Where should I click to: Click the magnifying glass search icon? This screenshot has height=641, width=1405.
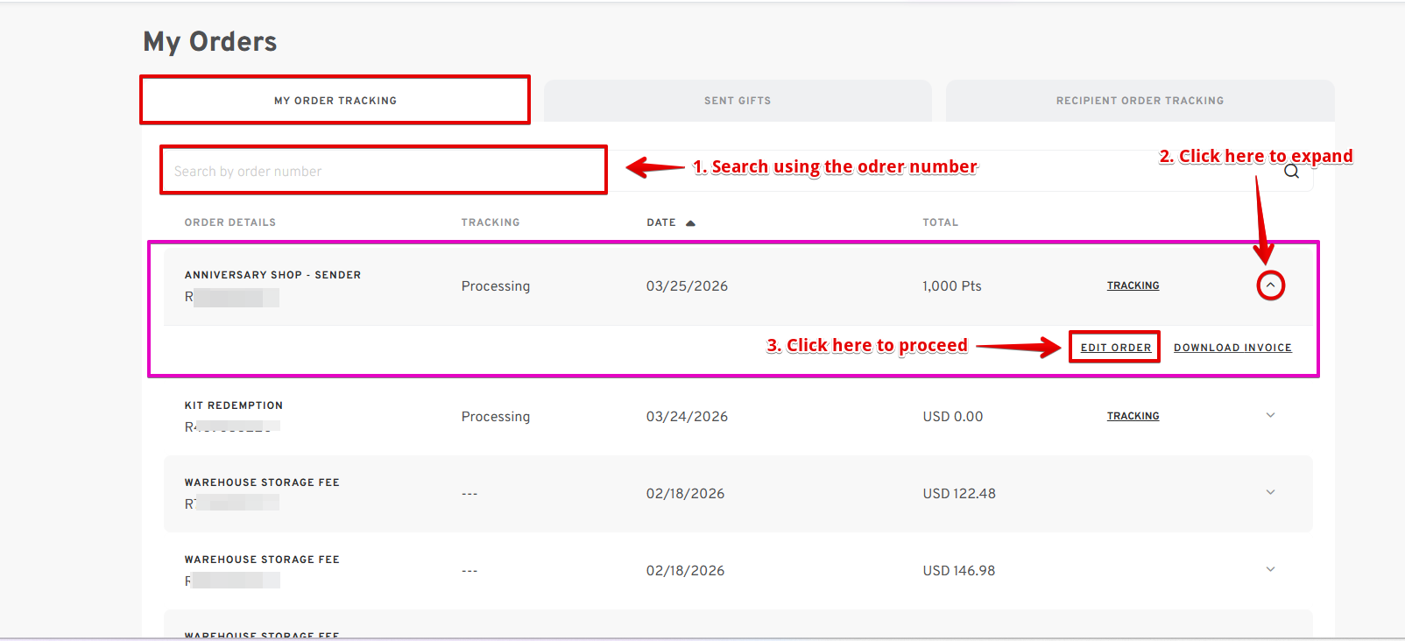pos(1291,172)
